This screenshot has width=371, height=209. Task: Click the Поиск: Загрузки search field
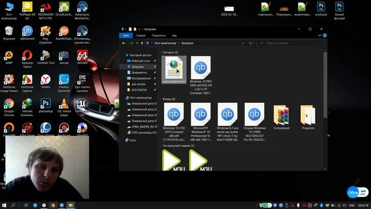tap(291, 43)
